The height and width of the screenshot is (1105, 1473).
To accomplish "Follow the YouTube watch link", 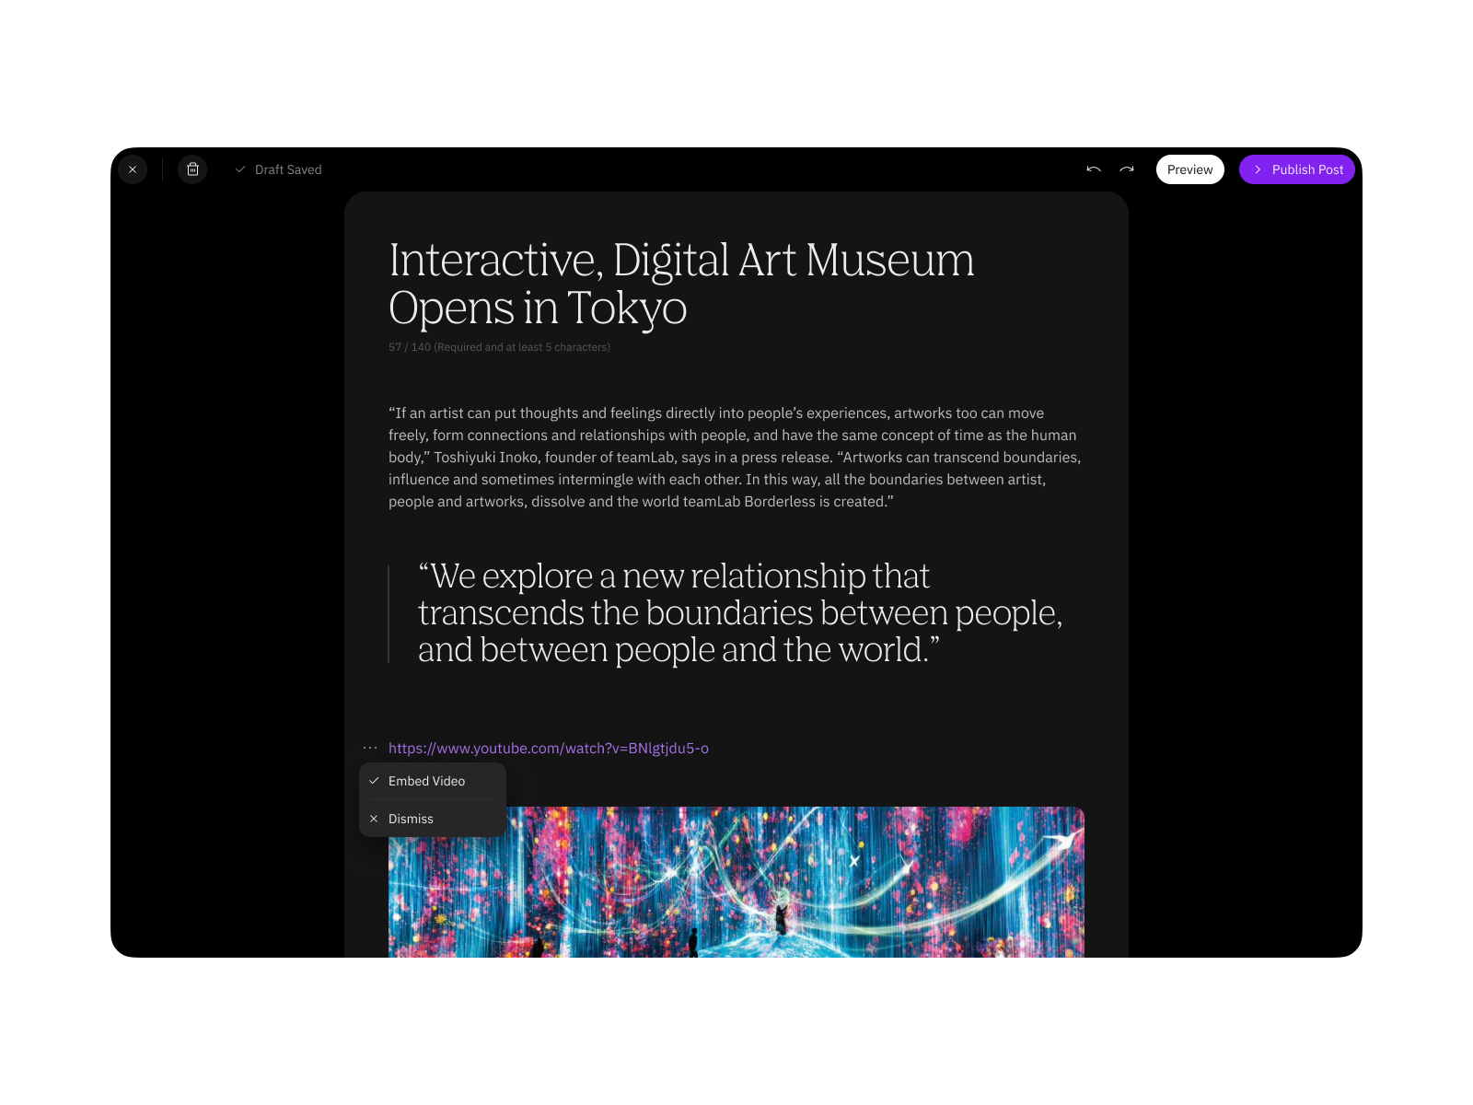I will coord(548,748).
